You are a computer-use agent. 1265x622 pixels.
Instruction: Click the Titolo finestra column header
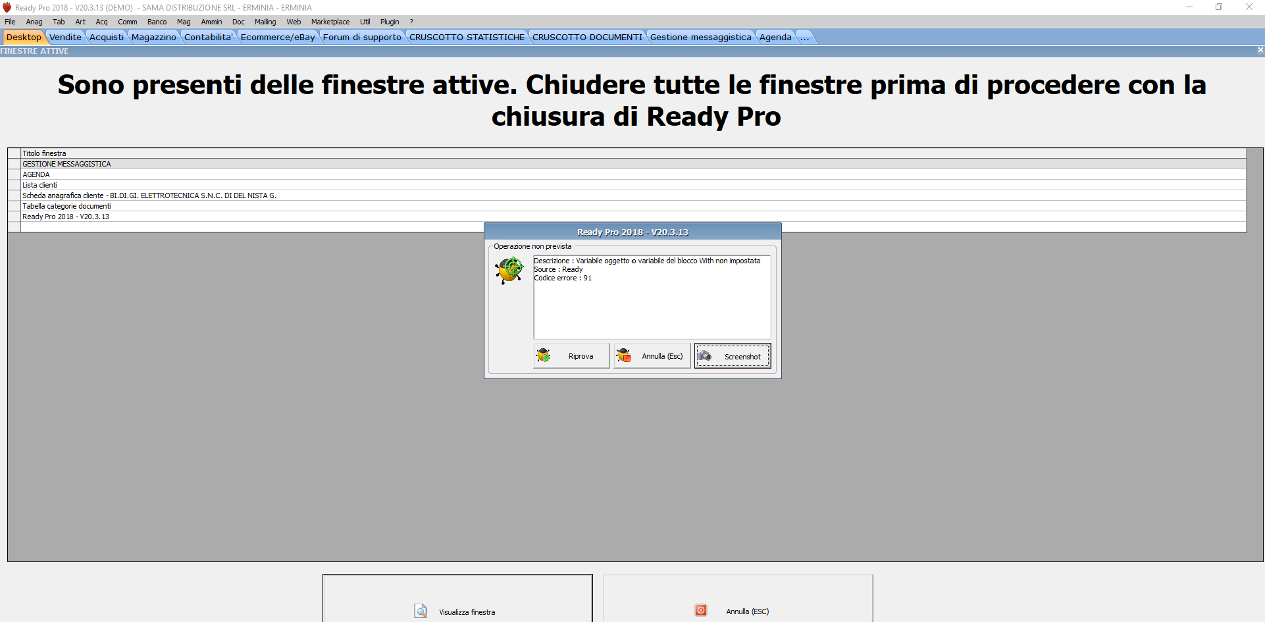pos(633,153)
